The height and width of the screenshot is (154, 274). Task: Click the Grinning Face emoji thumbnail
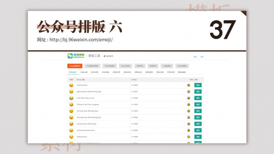click(71, 85)
